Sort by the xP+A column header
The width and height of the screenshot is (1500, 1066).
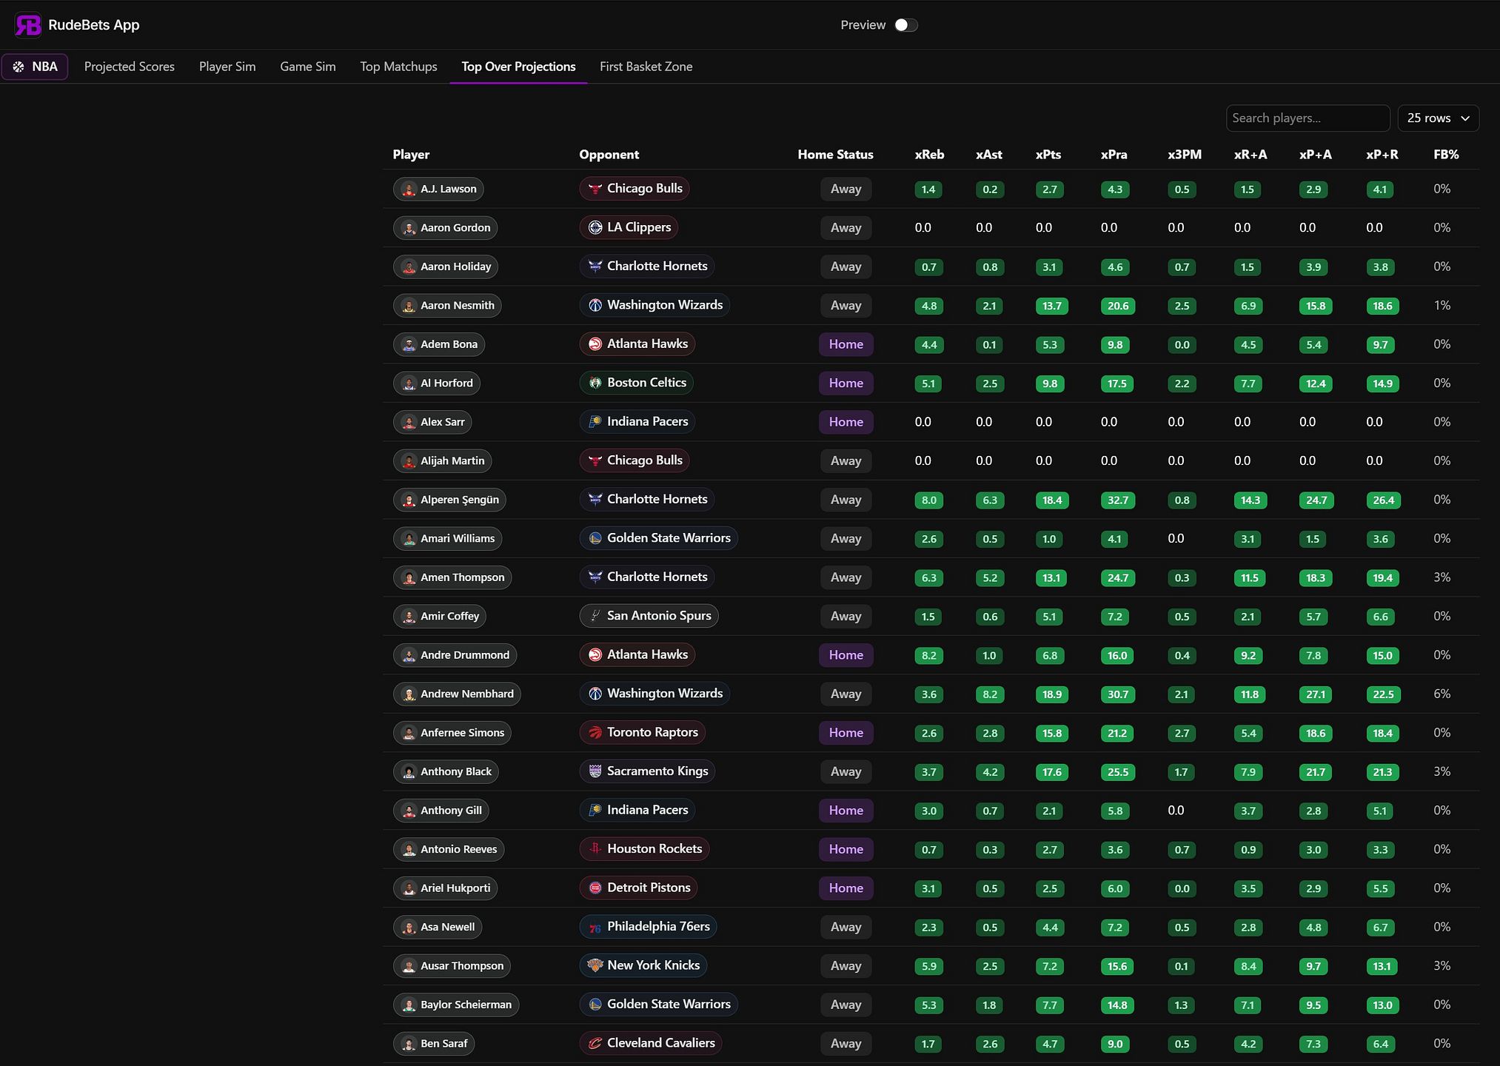tap(1316, 155)
